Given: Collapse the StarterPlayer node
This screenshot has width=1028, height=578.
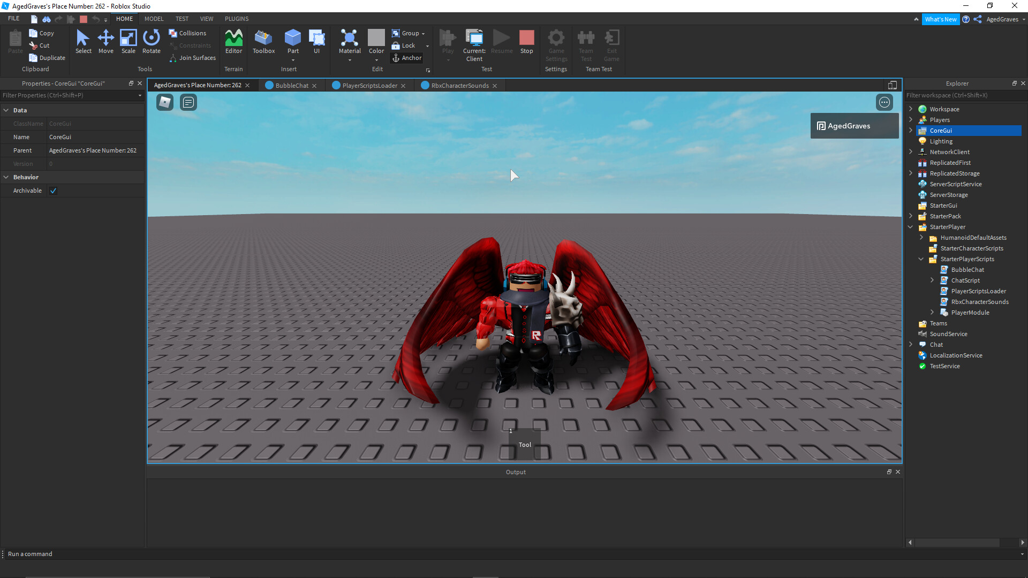Looking at the screenshot, I should pyautogui.click(x=911, y=227).
